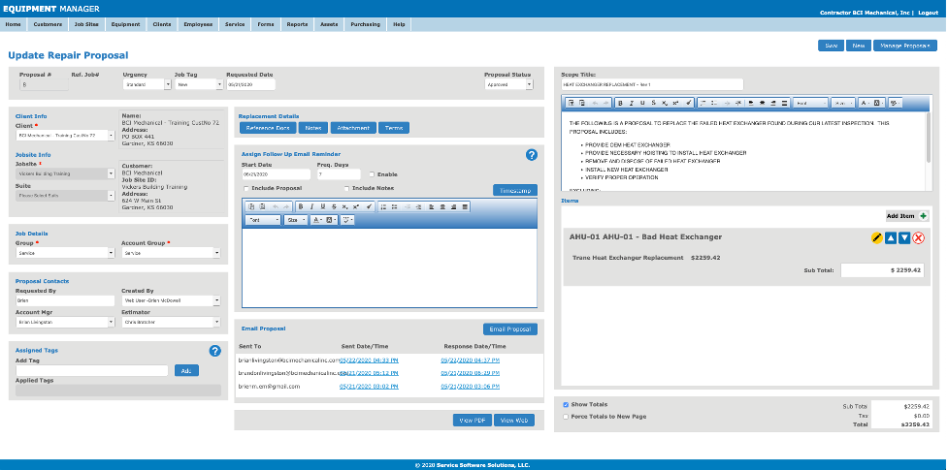Uncheck the Show Totals checkbox

566,403
